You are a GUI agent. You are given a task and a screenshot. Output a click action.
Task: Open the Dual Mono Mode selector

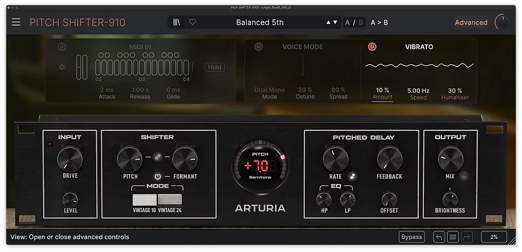pyautogui.click(x=270, y=90)
